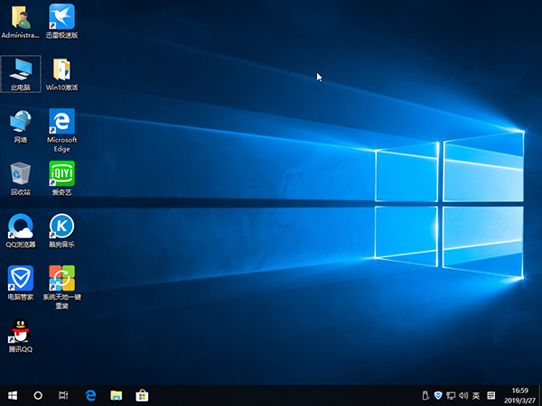Click the Cortana circle on the taskbar
This screenshot has height=406, width=542.
(38, 395)
